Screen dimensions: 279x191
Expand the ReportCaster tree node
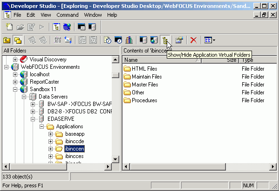click(15, 82)
